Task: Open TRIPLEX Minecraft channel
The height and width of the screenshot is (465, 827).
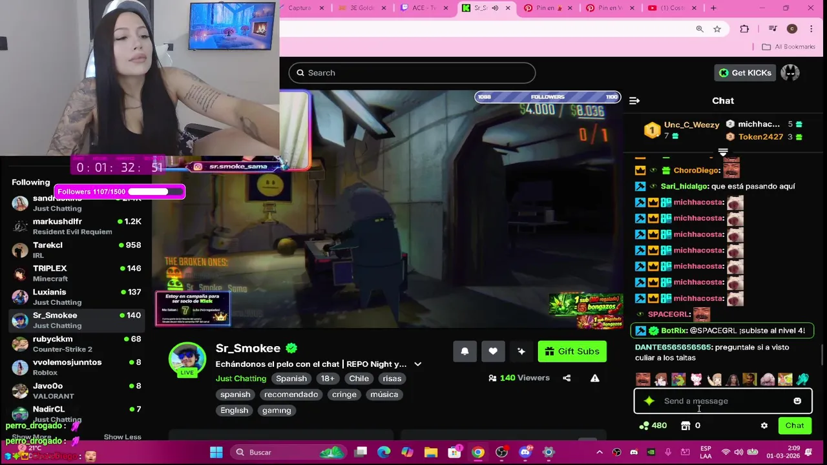Action: (x=77, y=273)
